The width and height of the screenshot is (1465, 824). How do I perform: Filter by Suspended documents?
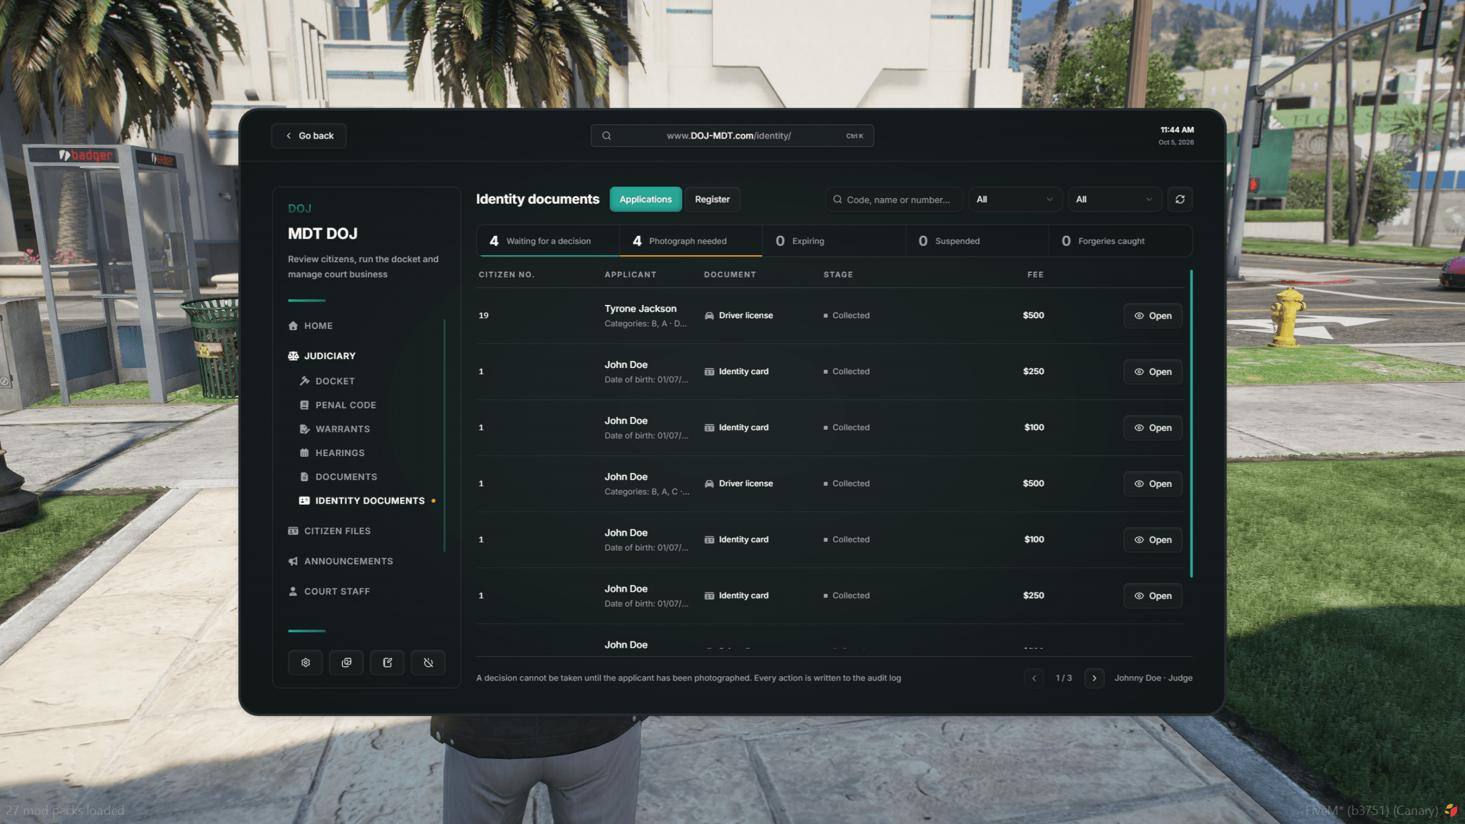(x=977, y=241)
